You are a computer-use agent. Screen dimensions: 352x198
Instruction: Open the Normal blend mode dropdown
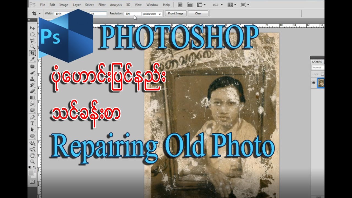pyautogui.click(x=318, y=67)
